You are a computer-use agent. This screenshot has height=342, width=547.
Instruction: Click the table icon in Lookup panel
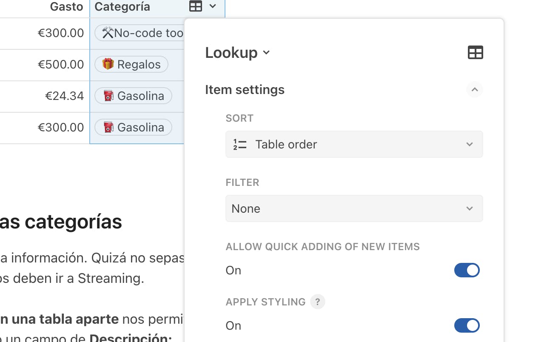click(x=475, y=52)
